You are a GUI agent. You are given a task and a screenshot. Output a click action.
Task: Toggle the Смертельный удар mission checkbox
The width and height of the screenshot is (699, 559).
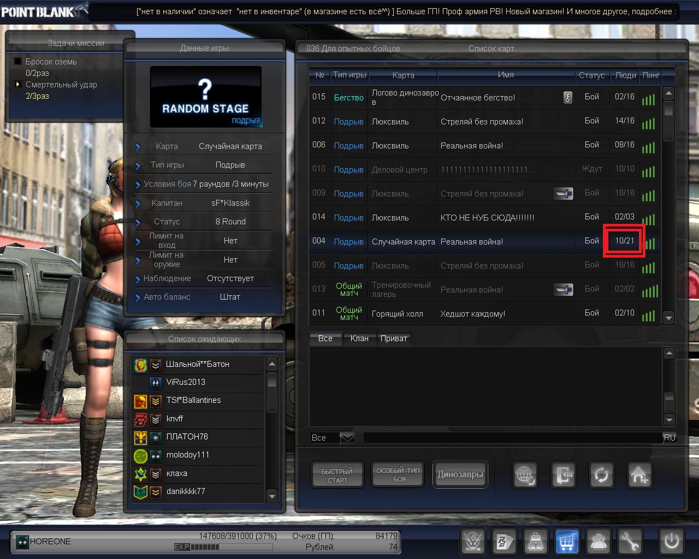click(x=18, y=85)
